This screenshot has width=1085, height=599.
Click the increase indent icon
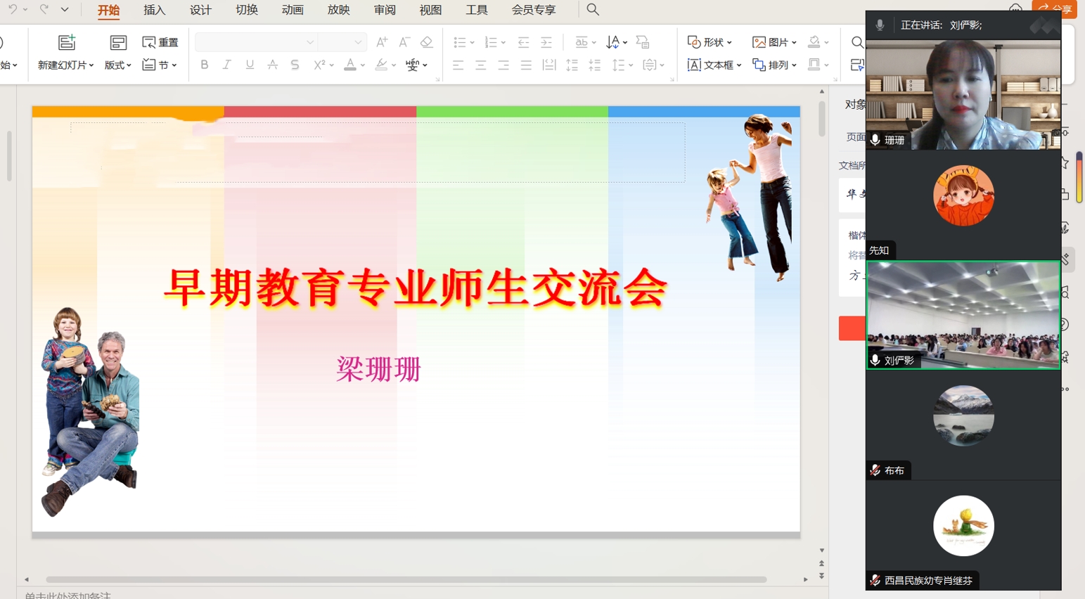[x=546, y=42]
